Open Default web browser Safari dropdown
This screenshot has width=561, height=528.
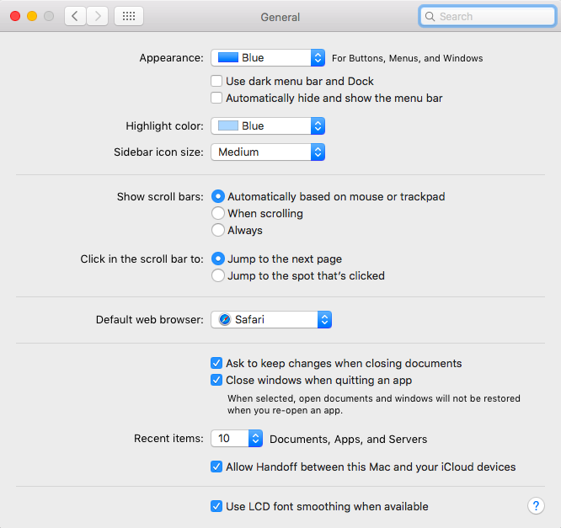click(271, 319)
